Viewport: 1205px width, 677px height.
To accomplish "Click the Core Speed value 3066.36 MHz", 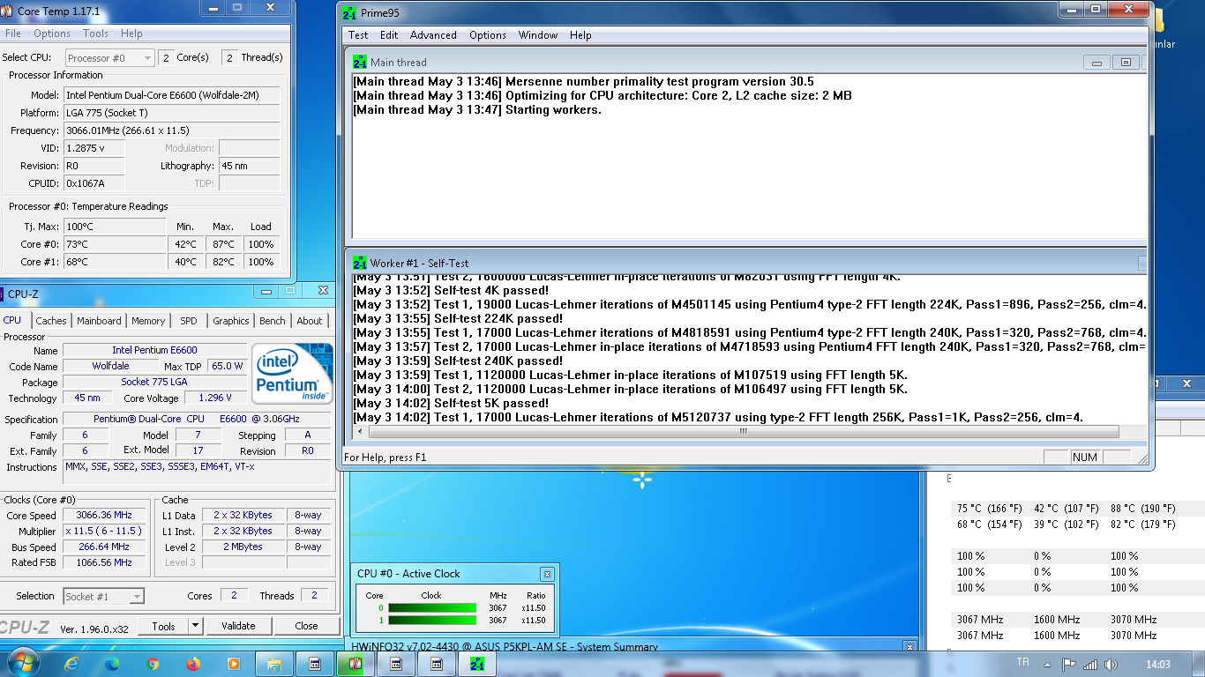I will pyautogui.click(x=104, y=516).
